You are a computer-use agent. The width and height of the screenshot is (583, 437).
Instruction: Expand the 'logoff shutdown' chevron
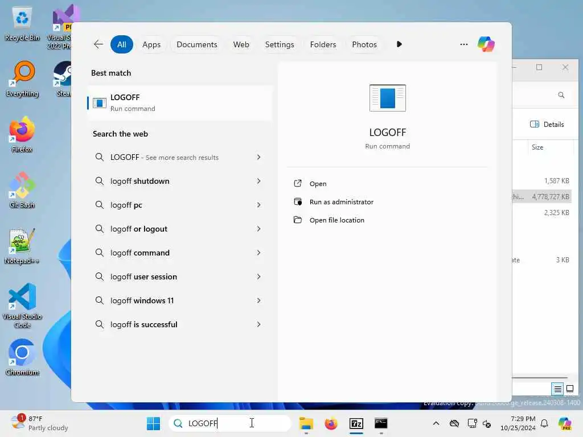[258, 181]
